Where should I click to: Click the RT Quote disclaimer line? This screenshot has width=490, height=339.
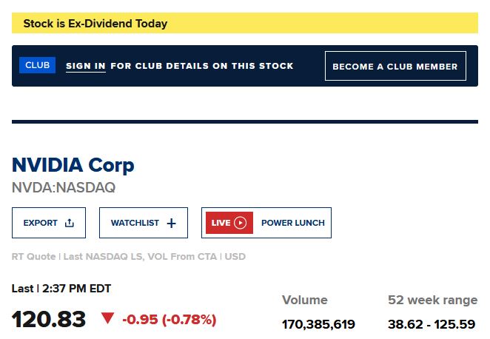[128, 257]
